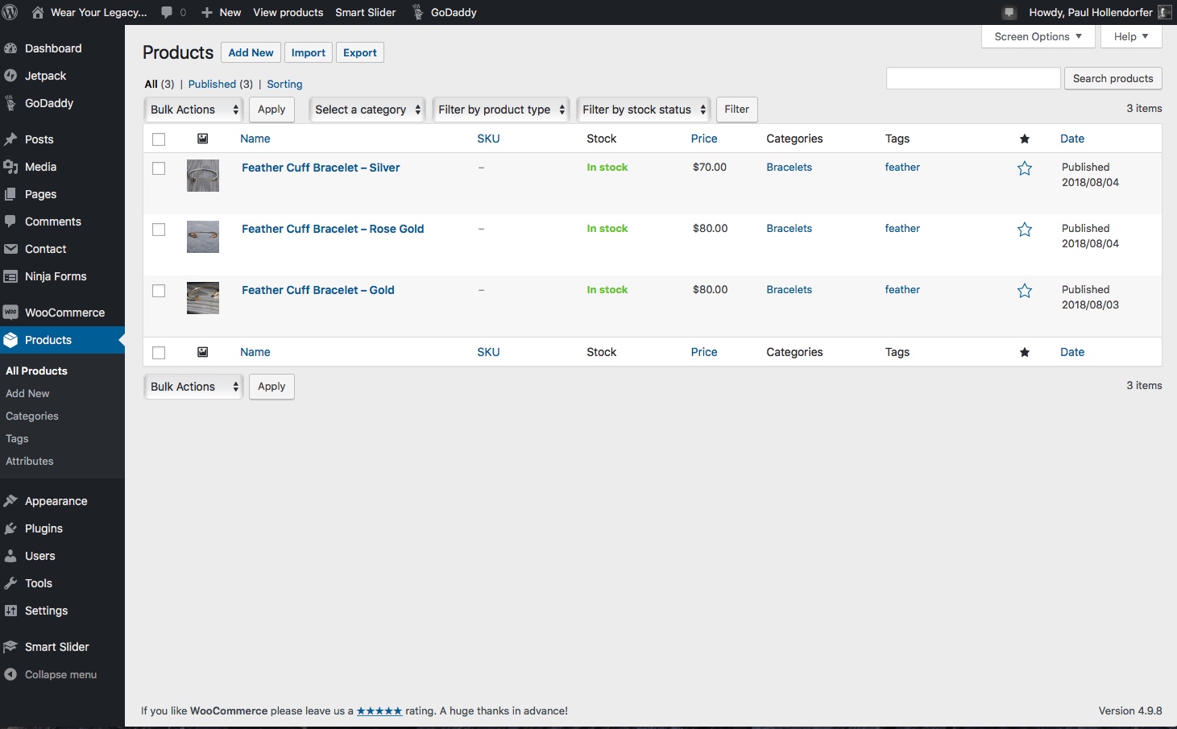Click the Ninja Forms sidebar icon
The width and height of the screenshot is (1177, 729).
[x=10, y=276]
